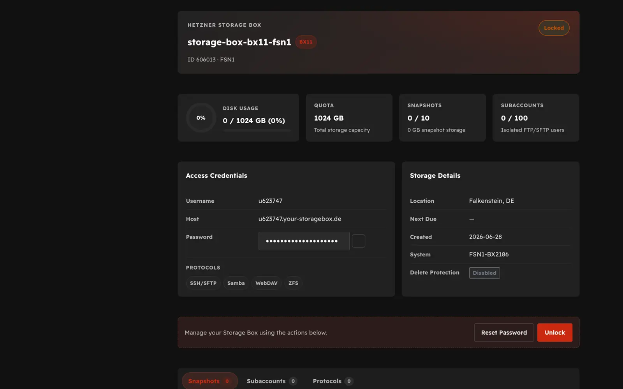Click the 1024 GB quota value
Viewport: 623px width, 389px height.
(329, 118)
